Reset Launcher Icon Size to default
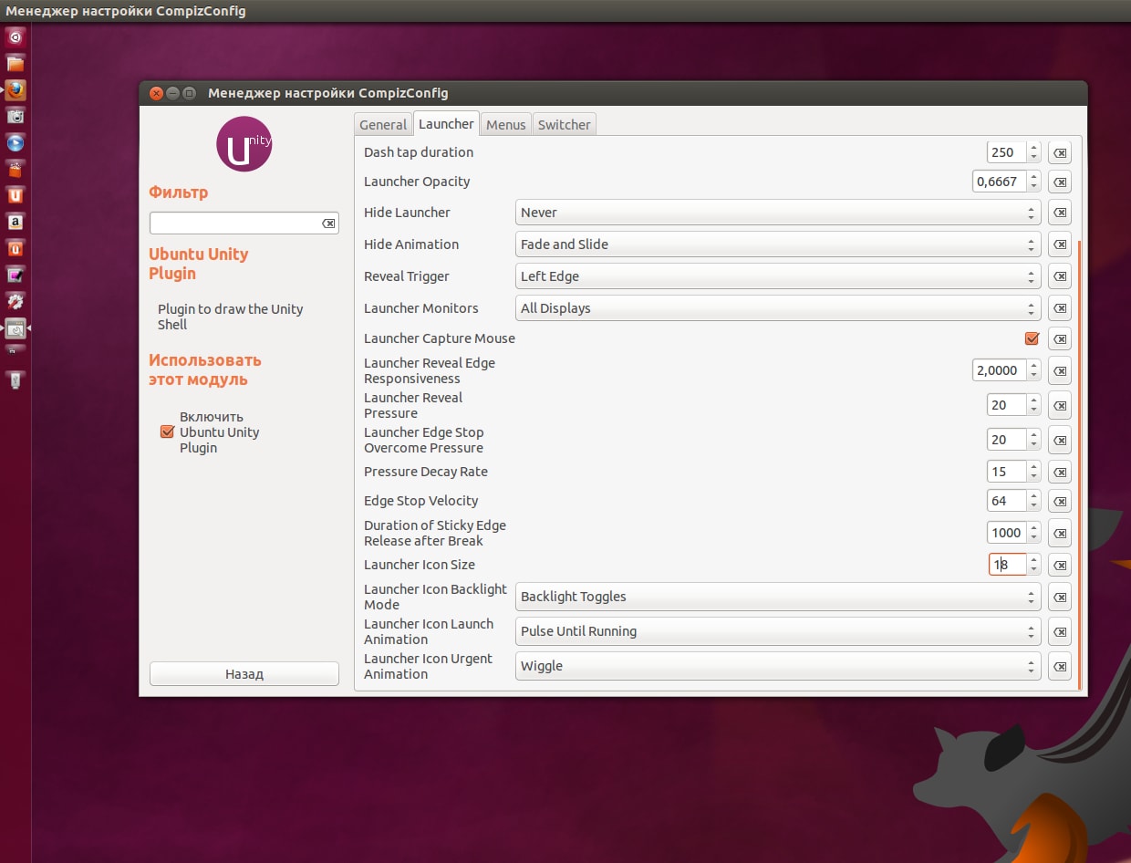 click(1059, 565)
